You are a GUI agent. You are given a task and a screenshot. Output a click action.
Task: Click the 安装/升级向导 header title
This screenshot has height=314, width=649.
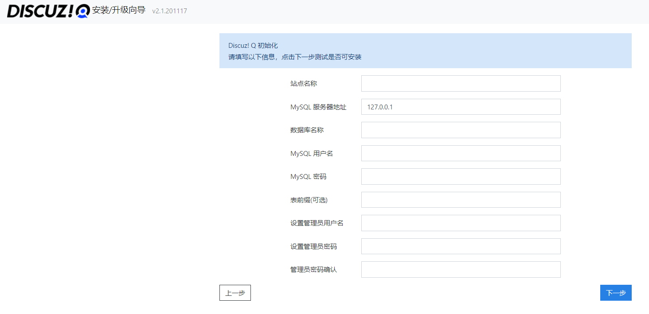point(119,10)
